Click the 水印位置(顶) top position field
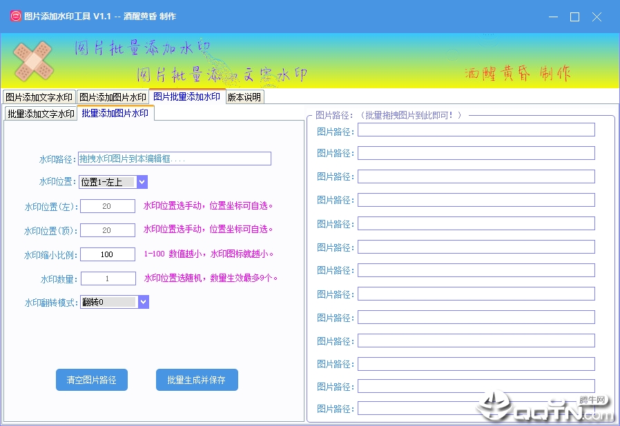This screenshot has height=426, width=620. point(107,230)
